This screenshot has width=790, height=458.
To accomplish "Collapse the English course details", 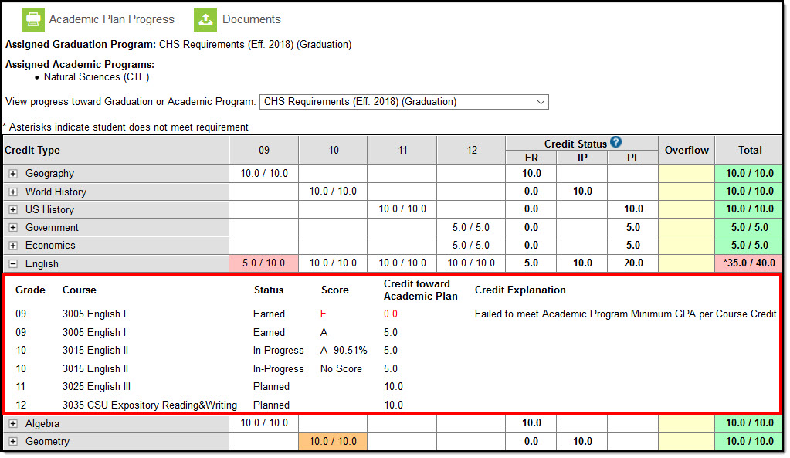I will 13,263.
